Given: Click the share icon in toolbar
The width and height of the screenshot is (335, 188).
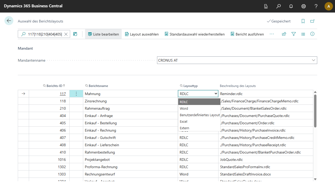Looking at the screenshot, I should point(284,34).
